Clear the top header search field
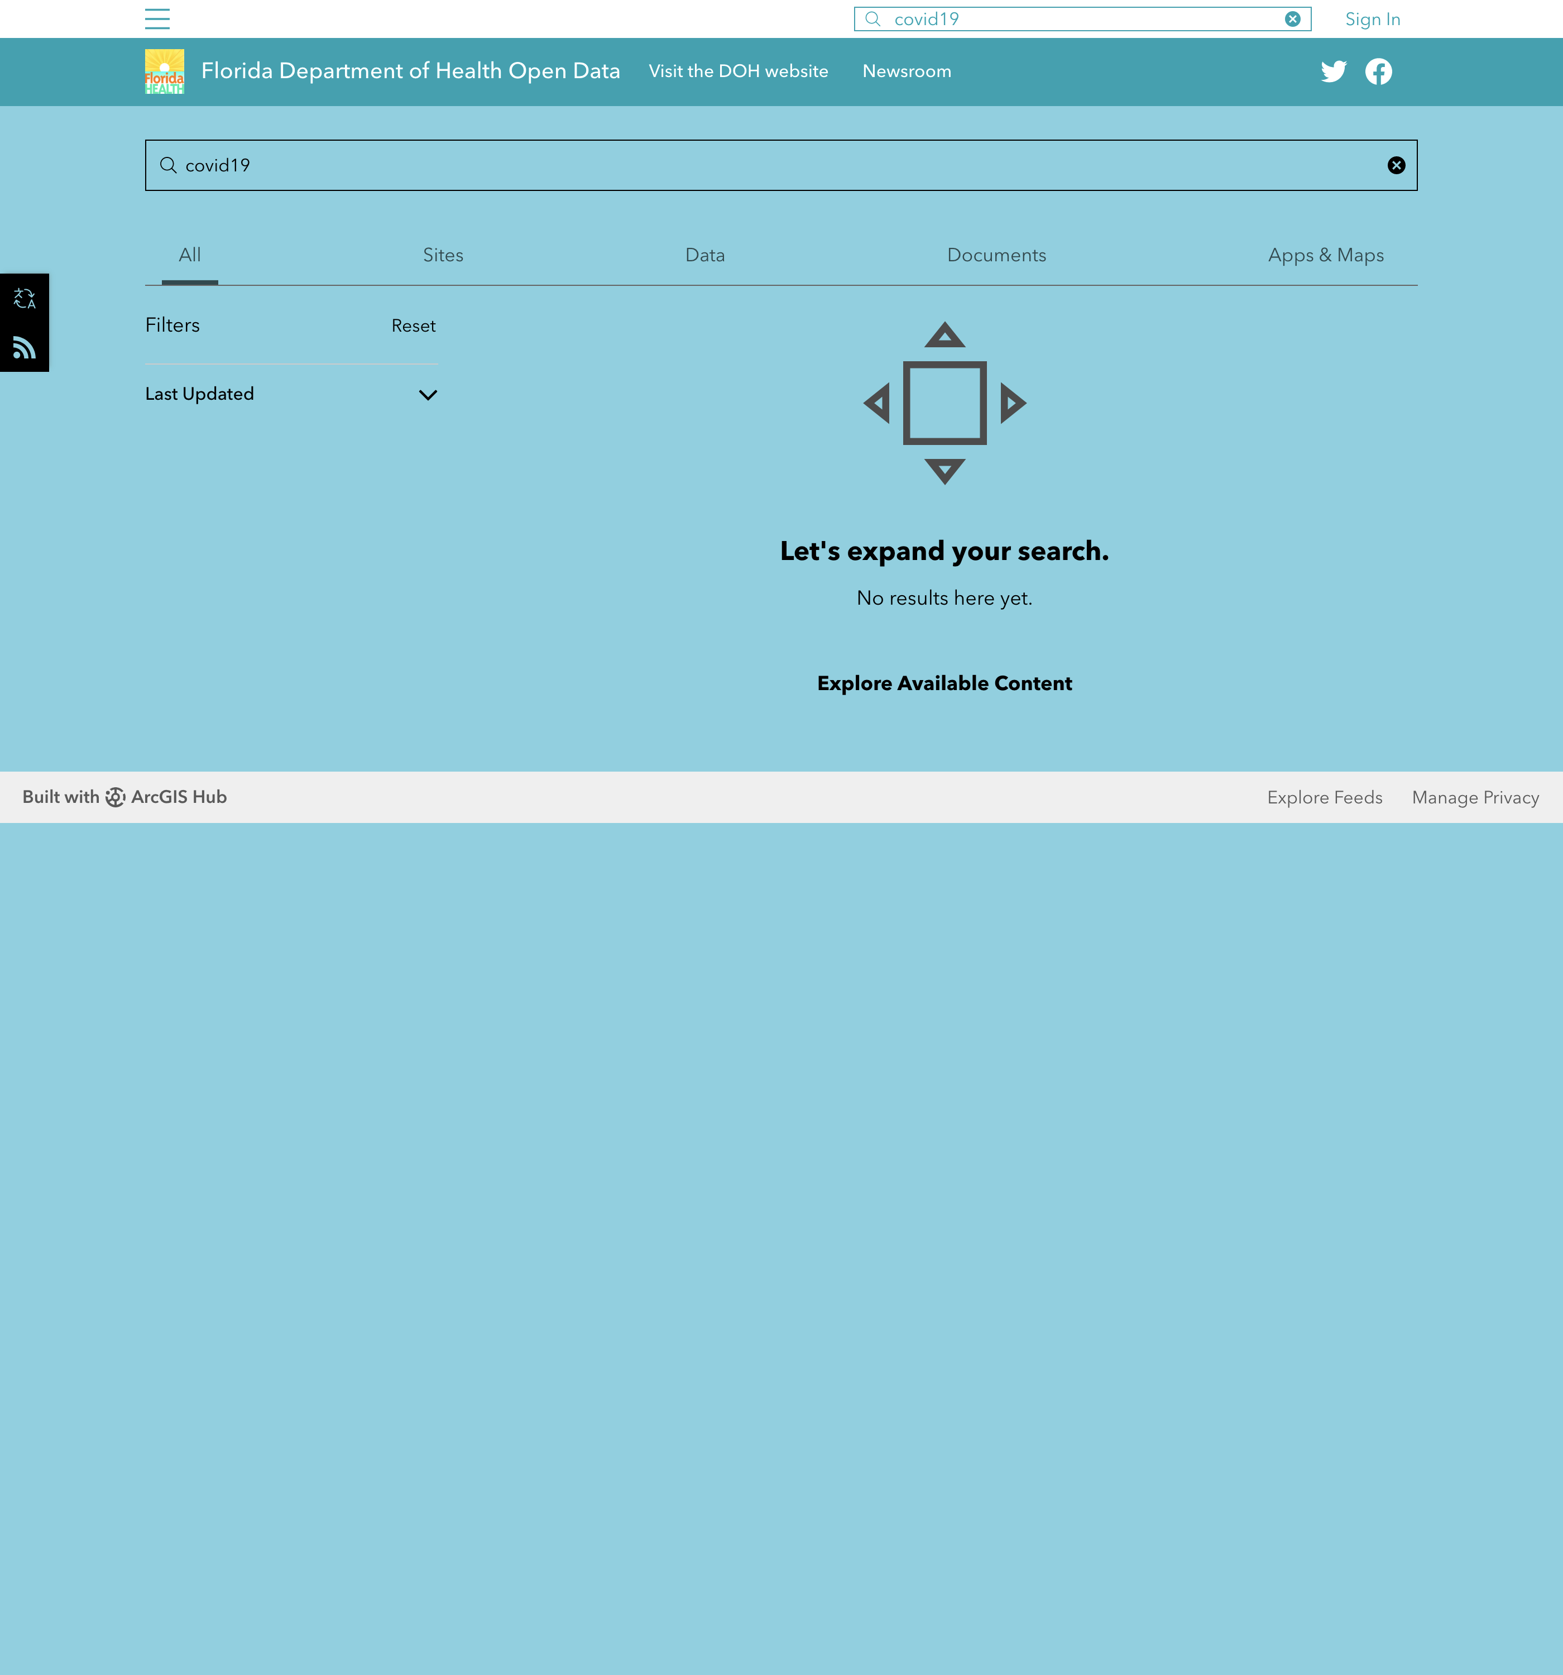This screenshot has height=1675, width=1563. tap(1292, 20)
